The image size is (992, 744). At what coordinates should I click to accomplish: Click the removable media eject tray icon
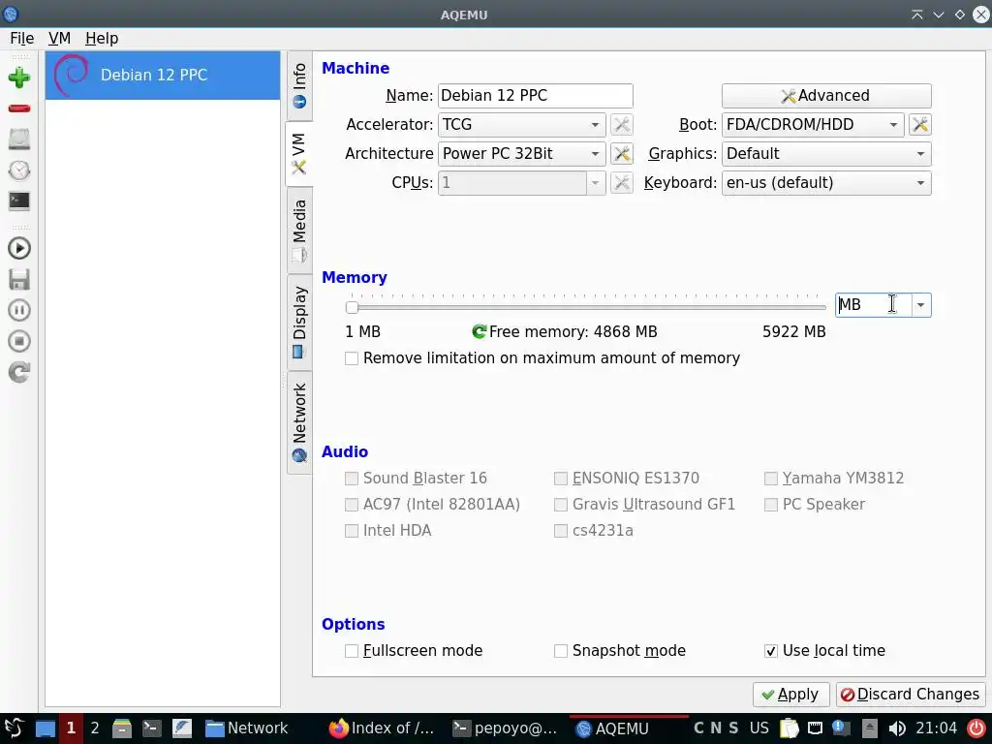pyautogui.click(x=869, y=728)
